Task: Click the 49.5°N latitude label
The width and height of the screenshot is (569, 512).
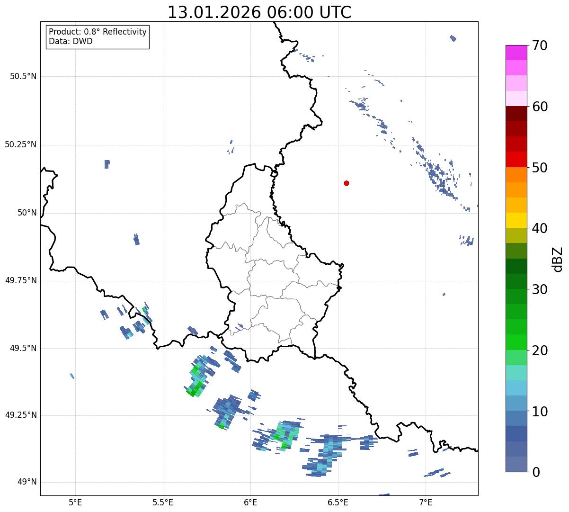Action: pyautogui.click(x=23, y=348)
